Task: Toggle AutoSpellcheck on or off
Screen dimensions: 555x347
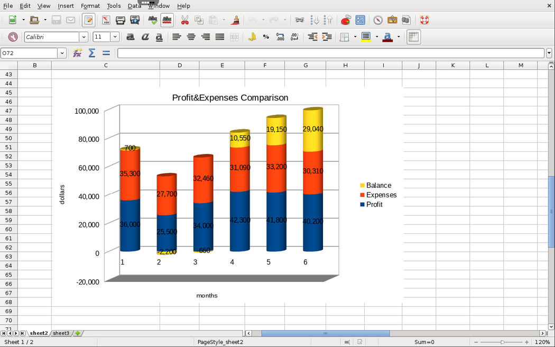Action: 167,20
